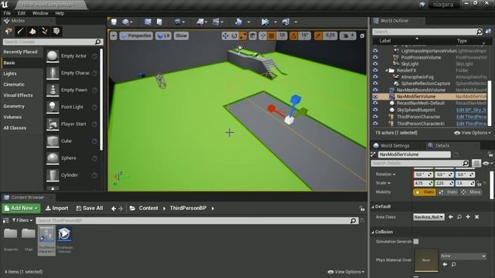The height and width of the screenshot is (278, 495).
Task: Click the Area Class add (plus) icon
Action: coord(468,217)
